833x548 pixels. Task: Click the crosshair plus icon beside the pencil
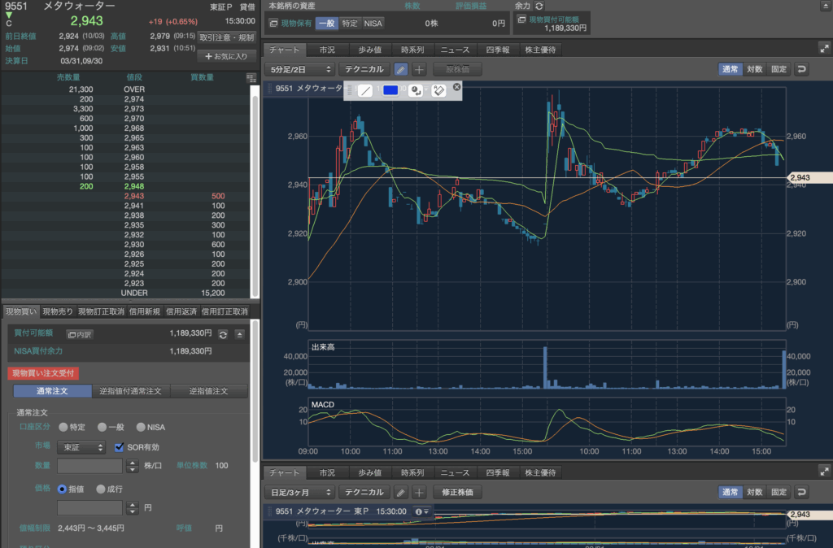(419, 70)
